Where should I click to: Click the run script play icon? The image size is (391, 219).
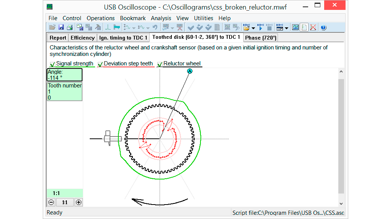click(x=260, y=27)
